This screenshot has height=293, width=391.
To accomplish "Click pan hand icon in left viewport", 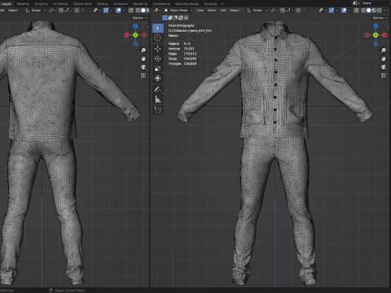I will pos(143,59).
